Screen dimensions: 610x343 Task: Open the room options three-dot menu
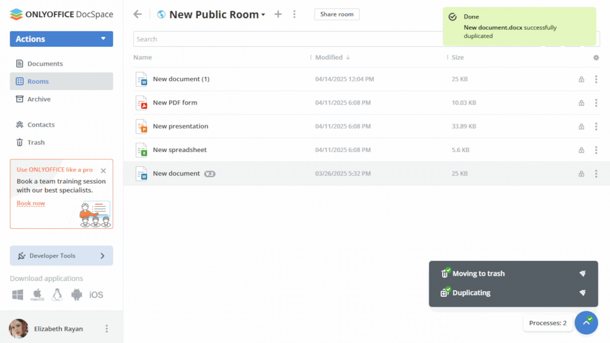[294, 14]
